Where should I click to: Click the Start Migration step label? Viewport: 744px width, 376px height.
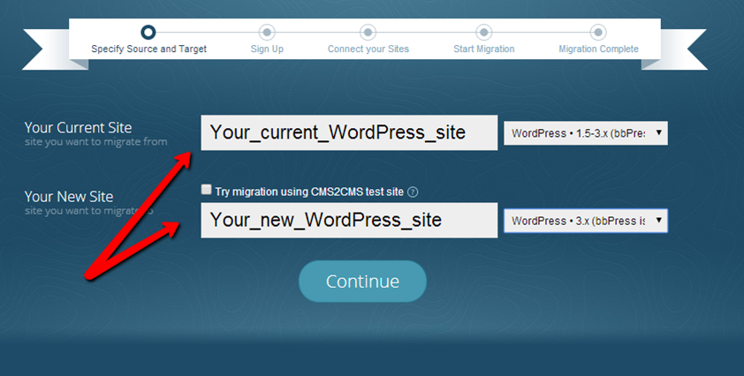click(484, 49)
